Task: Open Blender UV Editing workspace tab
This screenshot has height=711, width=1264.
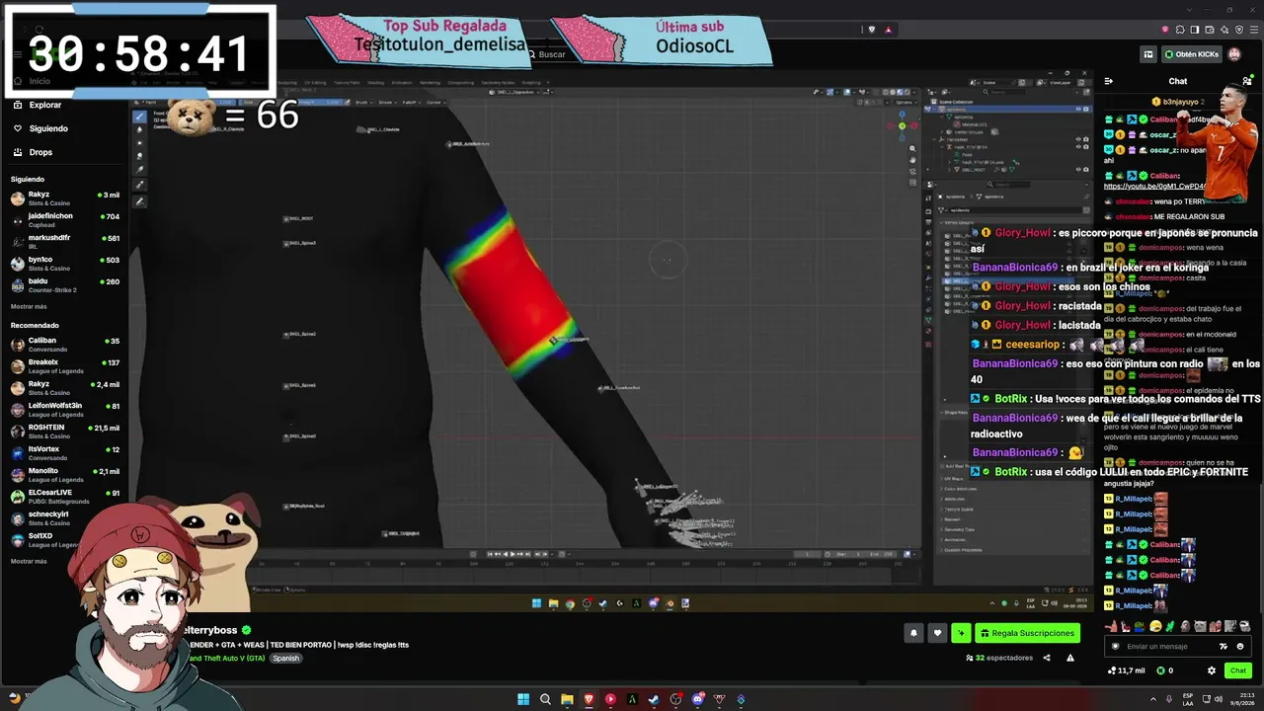Action: (x=315, y=83)
